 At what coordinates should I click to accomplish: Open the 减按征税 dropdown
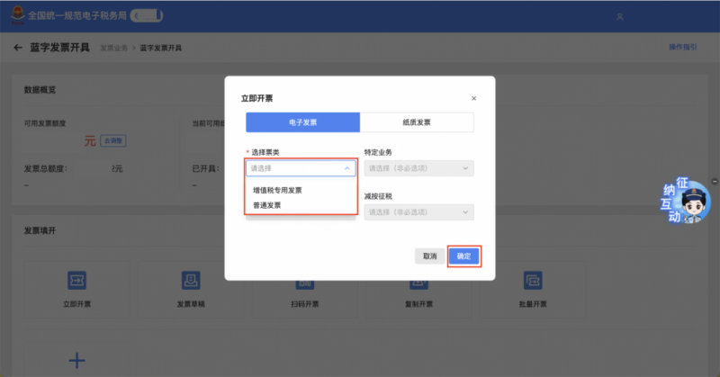[418, 212]
